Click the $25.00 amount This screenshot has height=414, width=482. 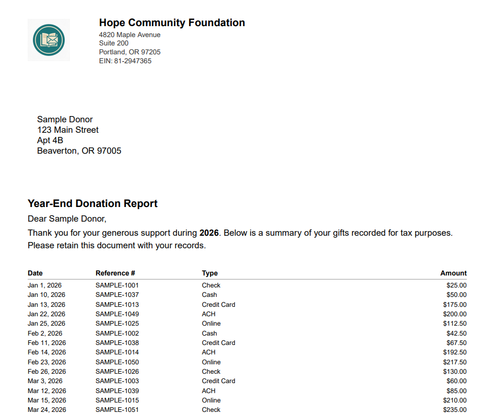coord(456,285)
